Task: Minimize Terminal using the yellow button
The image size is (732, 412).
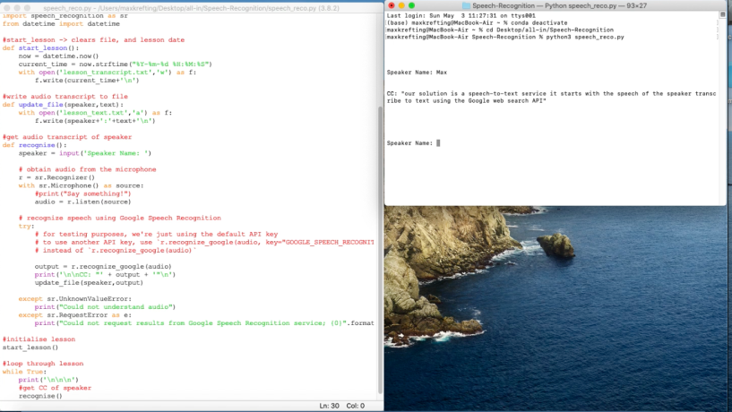Action: pyautogui.click(x=401, y=5)
